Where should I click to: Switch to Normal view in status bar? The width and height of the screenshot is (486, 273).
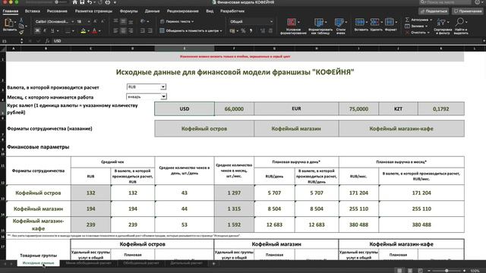(x=399, y=270)
